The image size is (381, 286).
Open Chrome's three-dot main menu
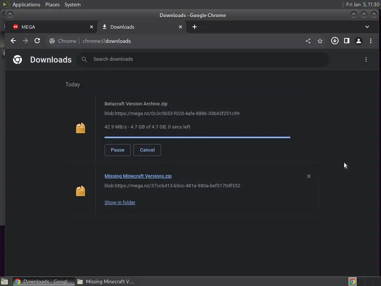pos(371,41)
